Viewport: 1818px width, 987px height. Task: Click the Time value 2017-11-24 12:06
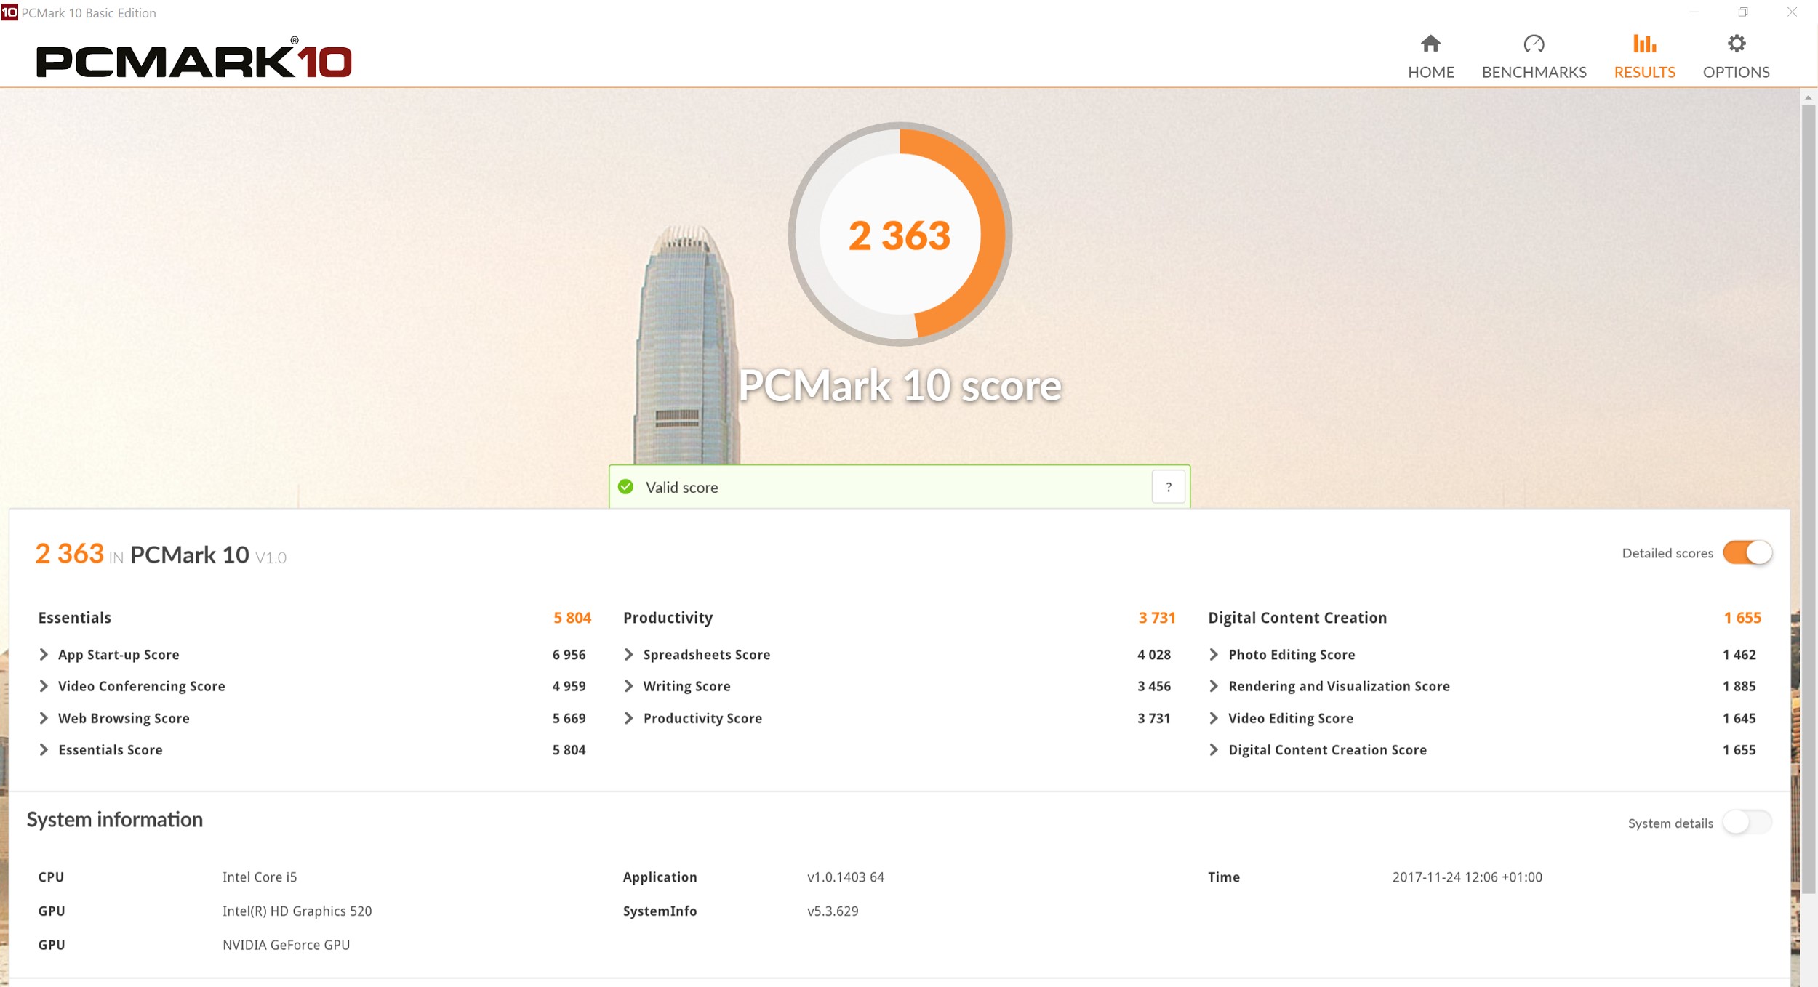point(1467,877)
